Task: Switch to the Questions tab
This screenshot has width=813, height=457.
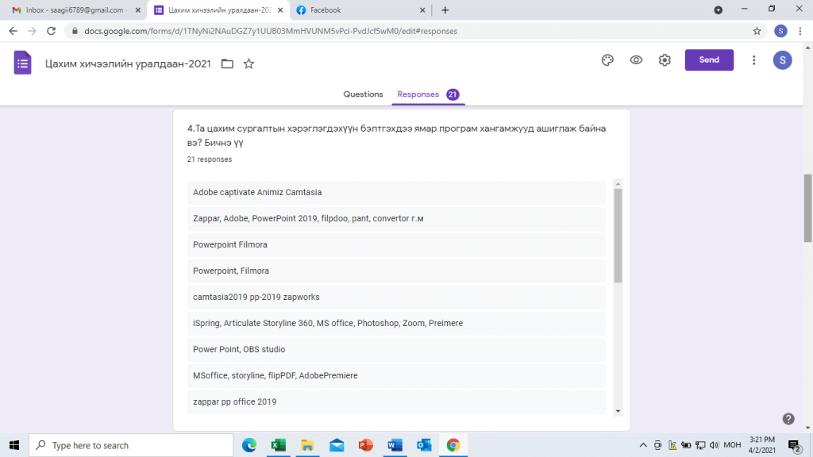Action: pyautogui.click(x=363, y=94)
